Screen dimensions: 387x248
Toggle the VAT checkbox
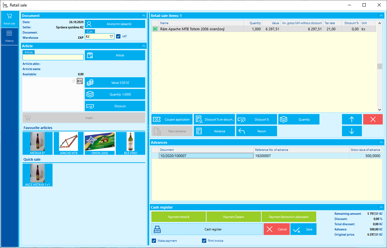(118, 36)
